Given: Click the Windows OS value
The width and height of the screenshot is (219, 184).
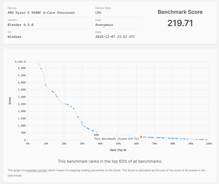Looking at the screenshot, I should tap(15, 37).
